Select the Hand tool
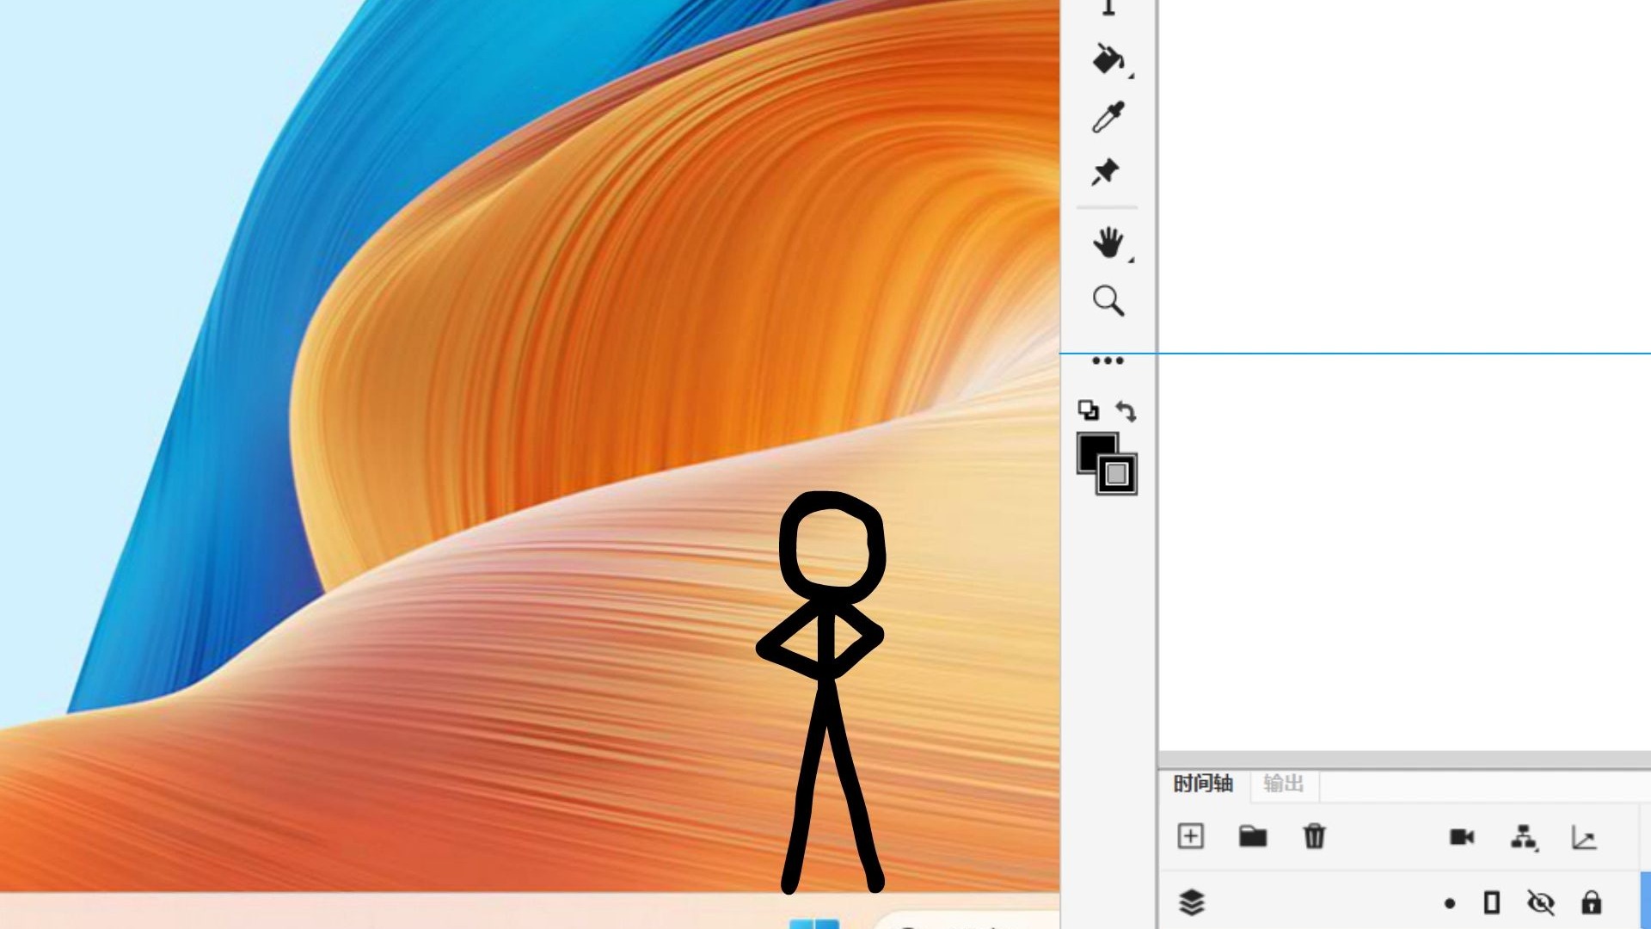 [1108, 243]
